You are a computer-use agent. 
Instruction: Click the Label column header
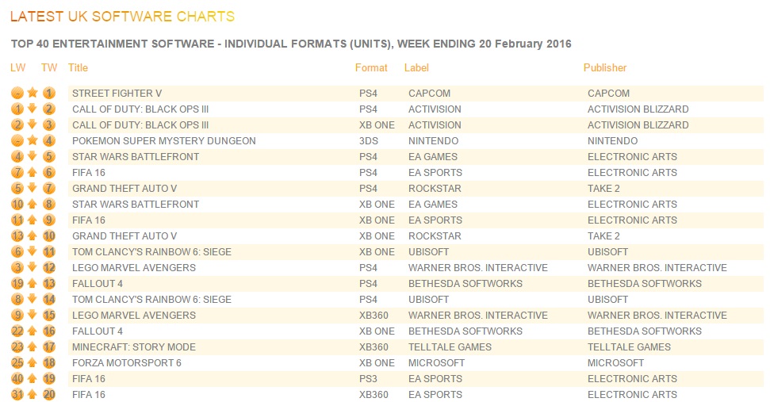click(416, 67)
